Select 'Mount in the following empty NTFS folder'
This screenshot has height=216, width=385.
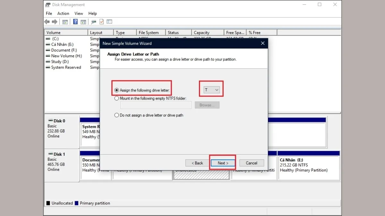[x=117, y=99]
